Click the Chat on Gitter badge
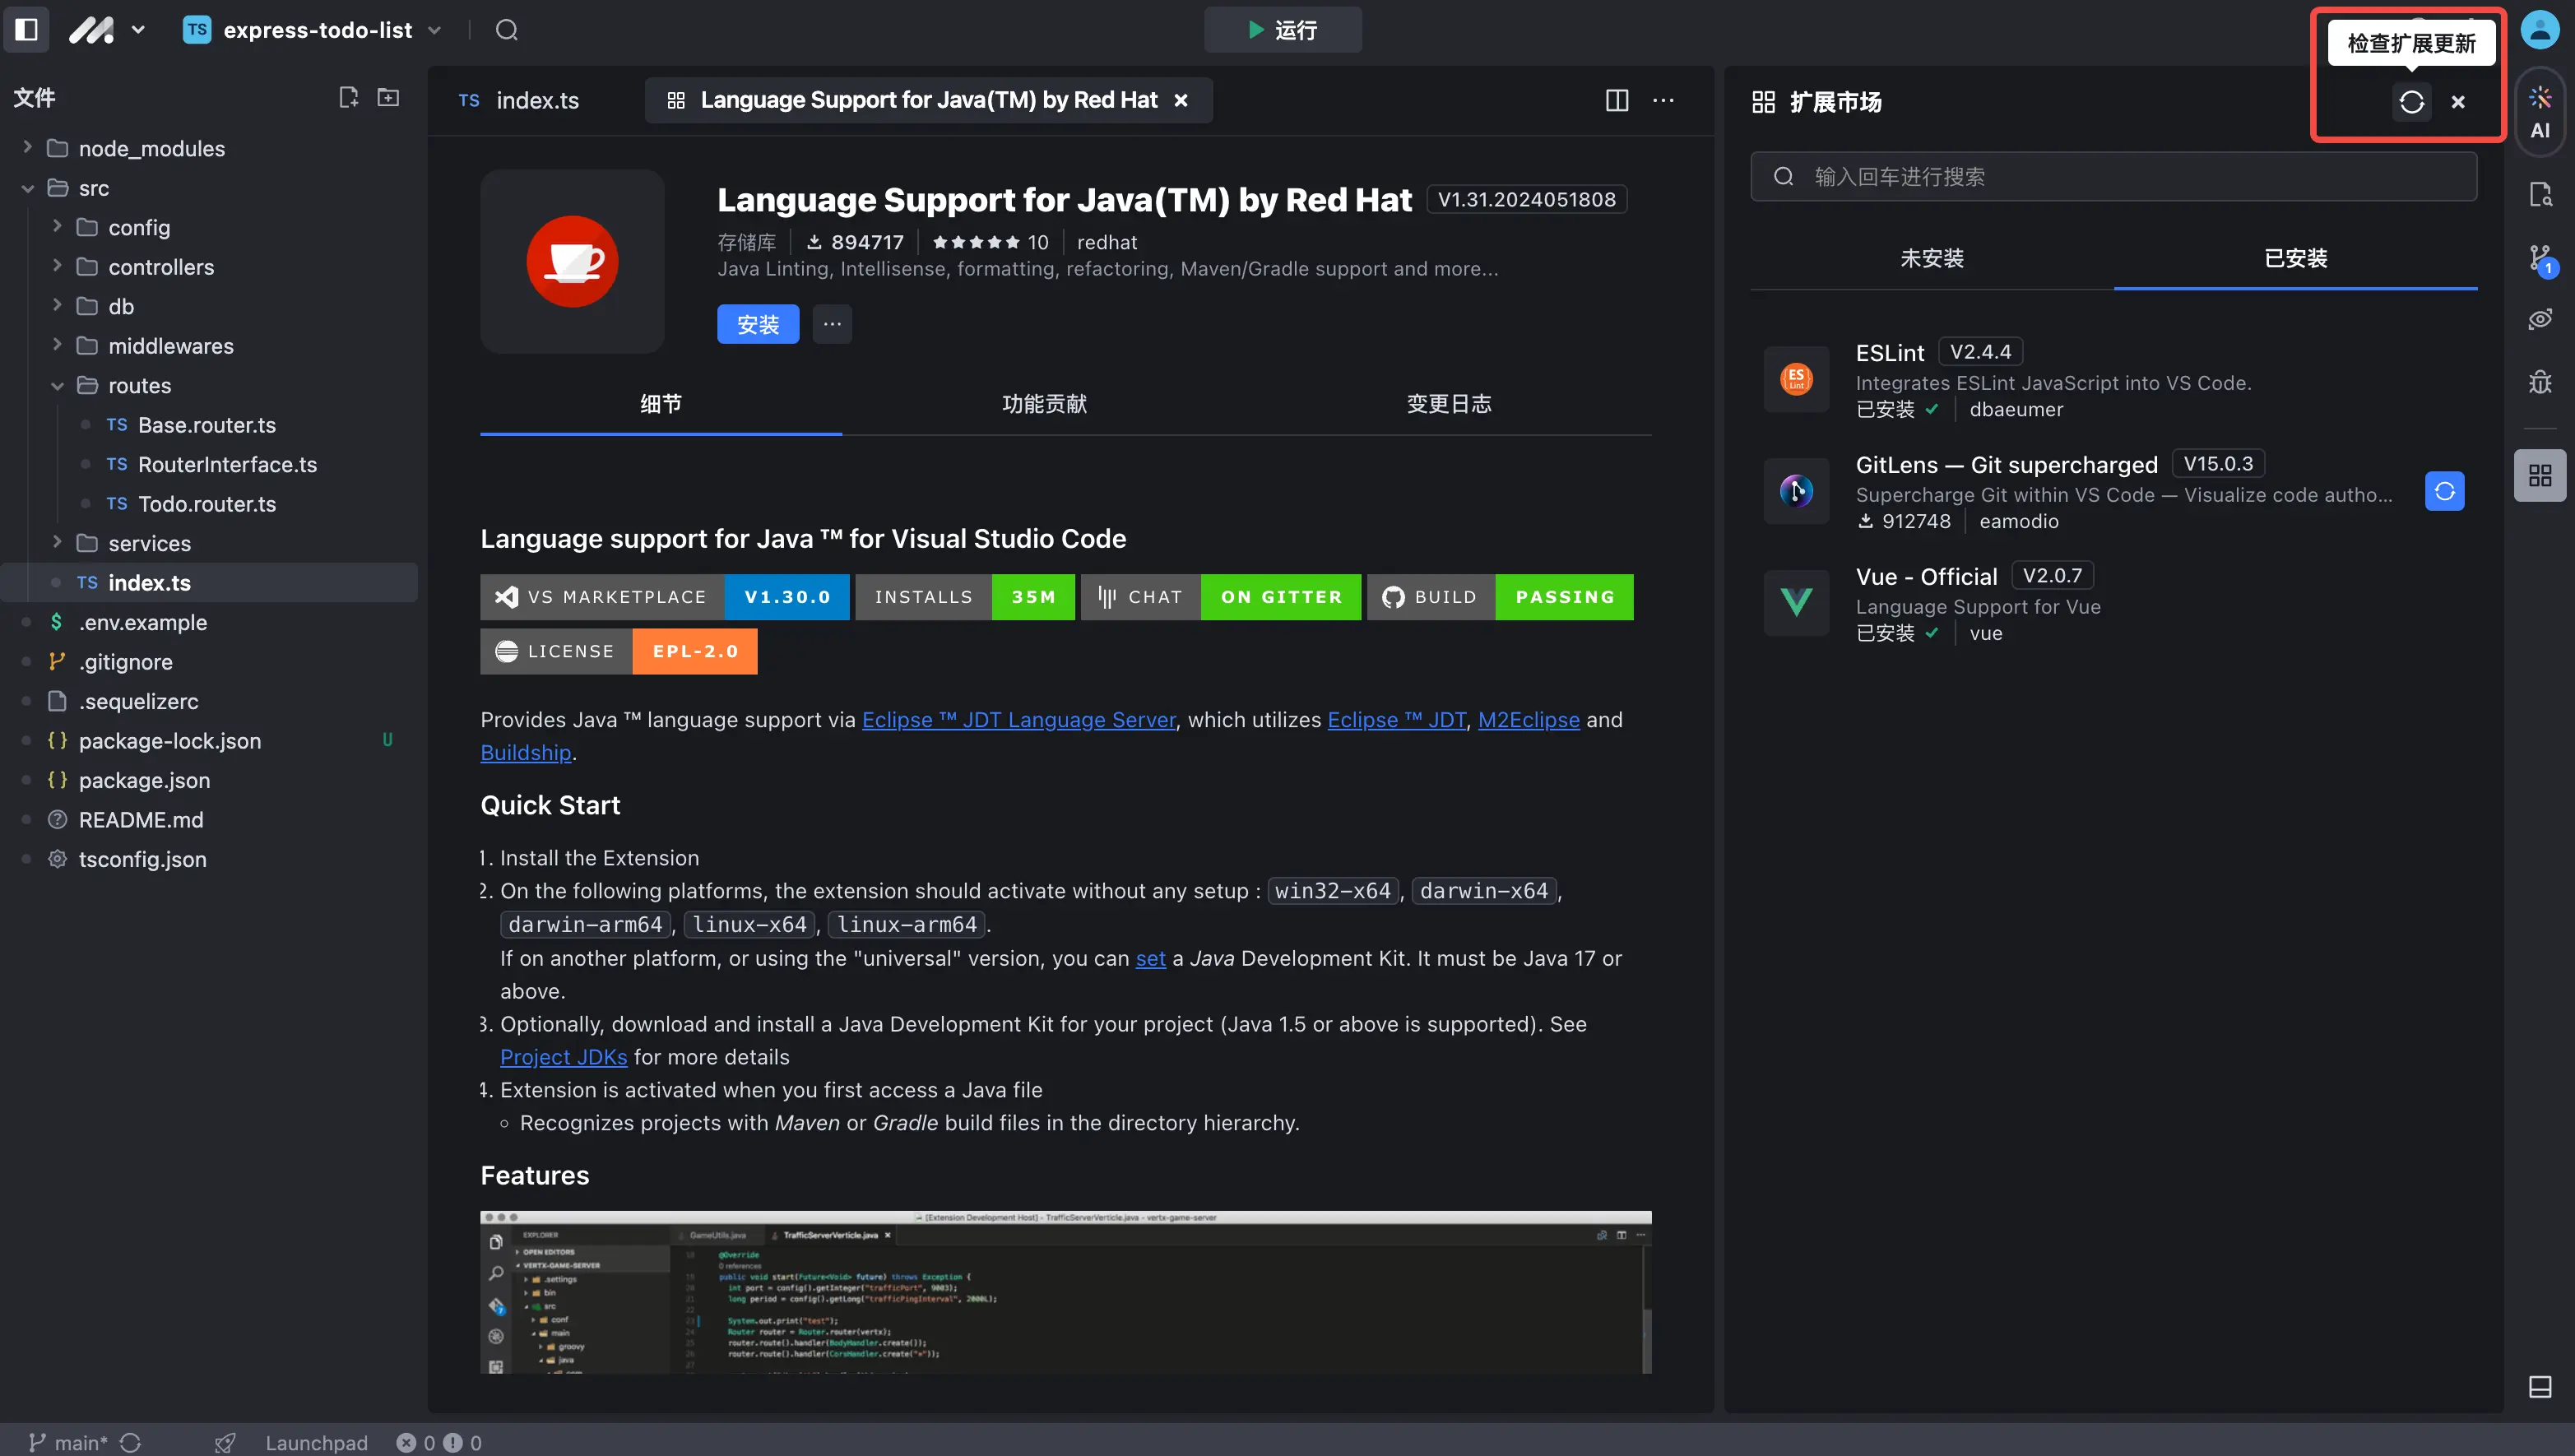Screen dimensions: 2575x1456 click(x=1221, y=597)
